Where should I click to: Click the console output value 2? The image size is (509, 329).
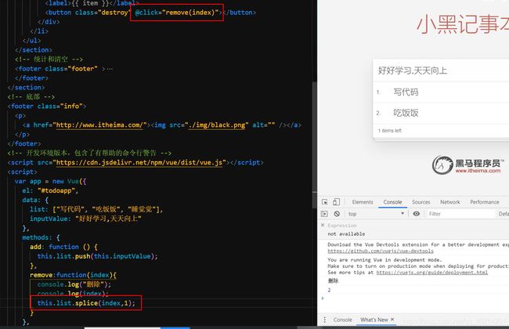(x=329, y=290)
